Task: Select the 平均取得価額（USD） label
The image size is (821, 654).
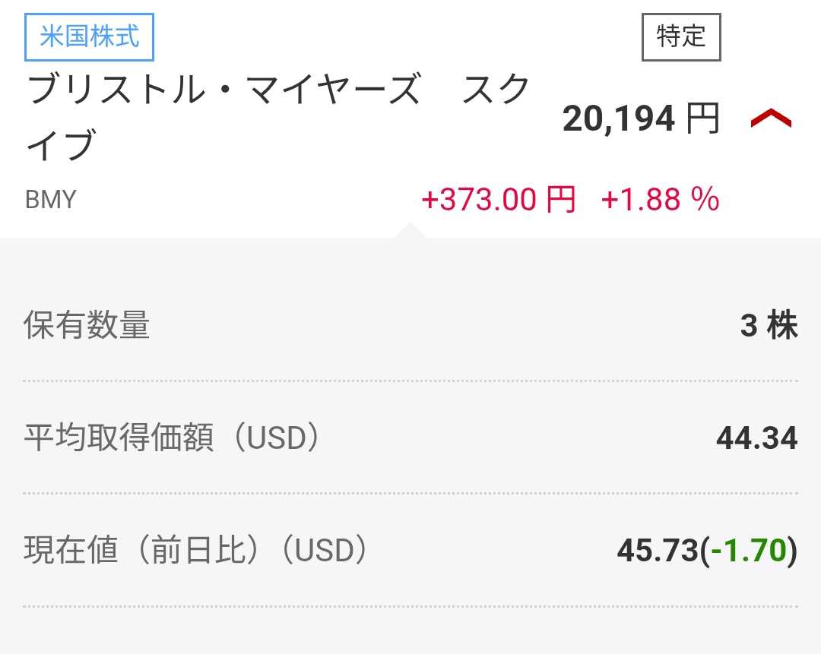Action: pos(172,438)
